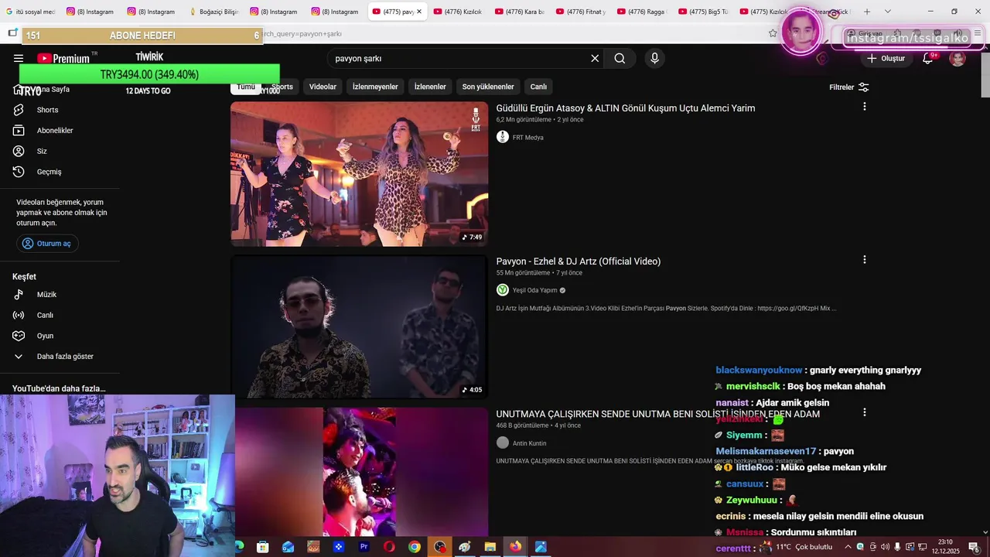This screenshot has width=990, height=557.
Task: Open Microsoft Store from the taskbar
Action: click(263, 547)
